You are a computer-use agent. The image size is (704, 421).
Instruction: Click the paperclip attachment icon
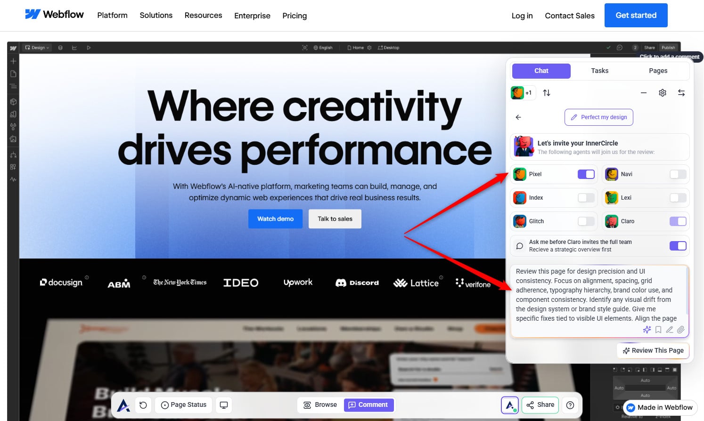click(681, 330)
